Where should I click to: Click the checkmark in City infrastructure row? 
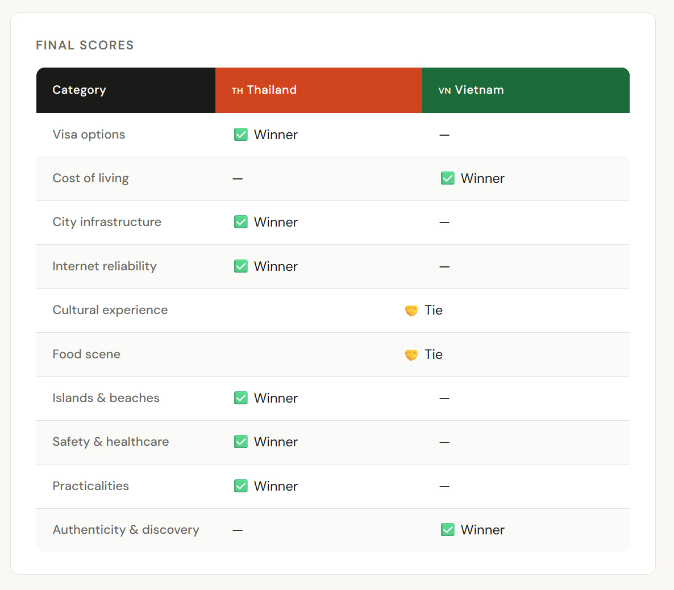click(x=241, y=222)
